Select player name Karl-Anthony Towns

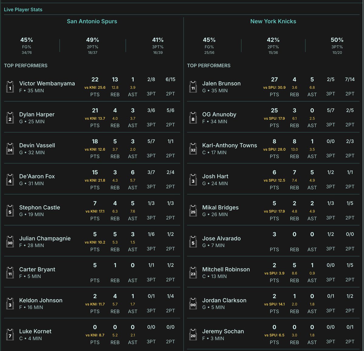point(230,145)
